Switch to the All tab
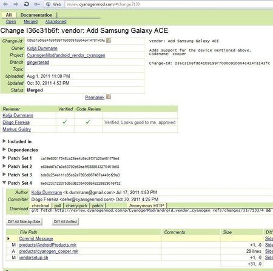Screen dimensions: 273x271 tap(8, 15)
